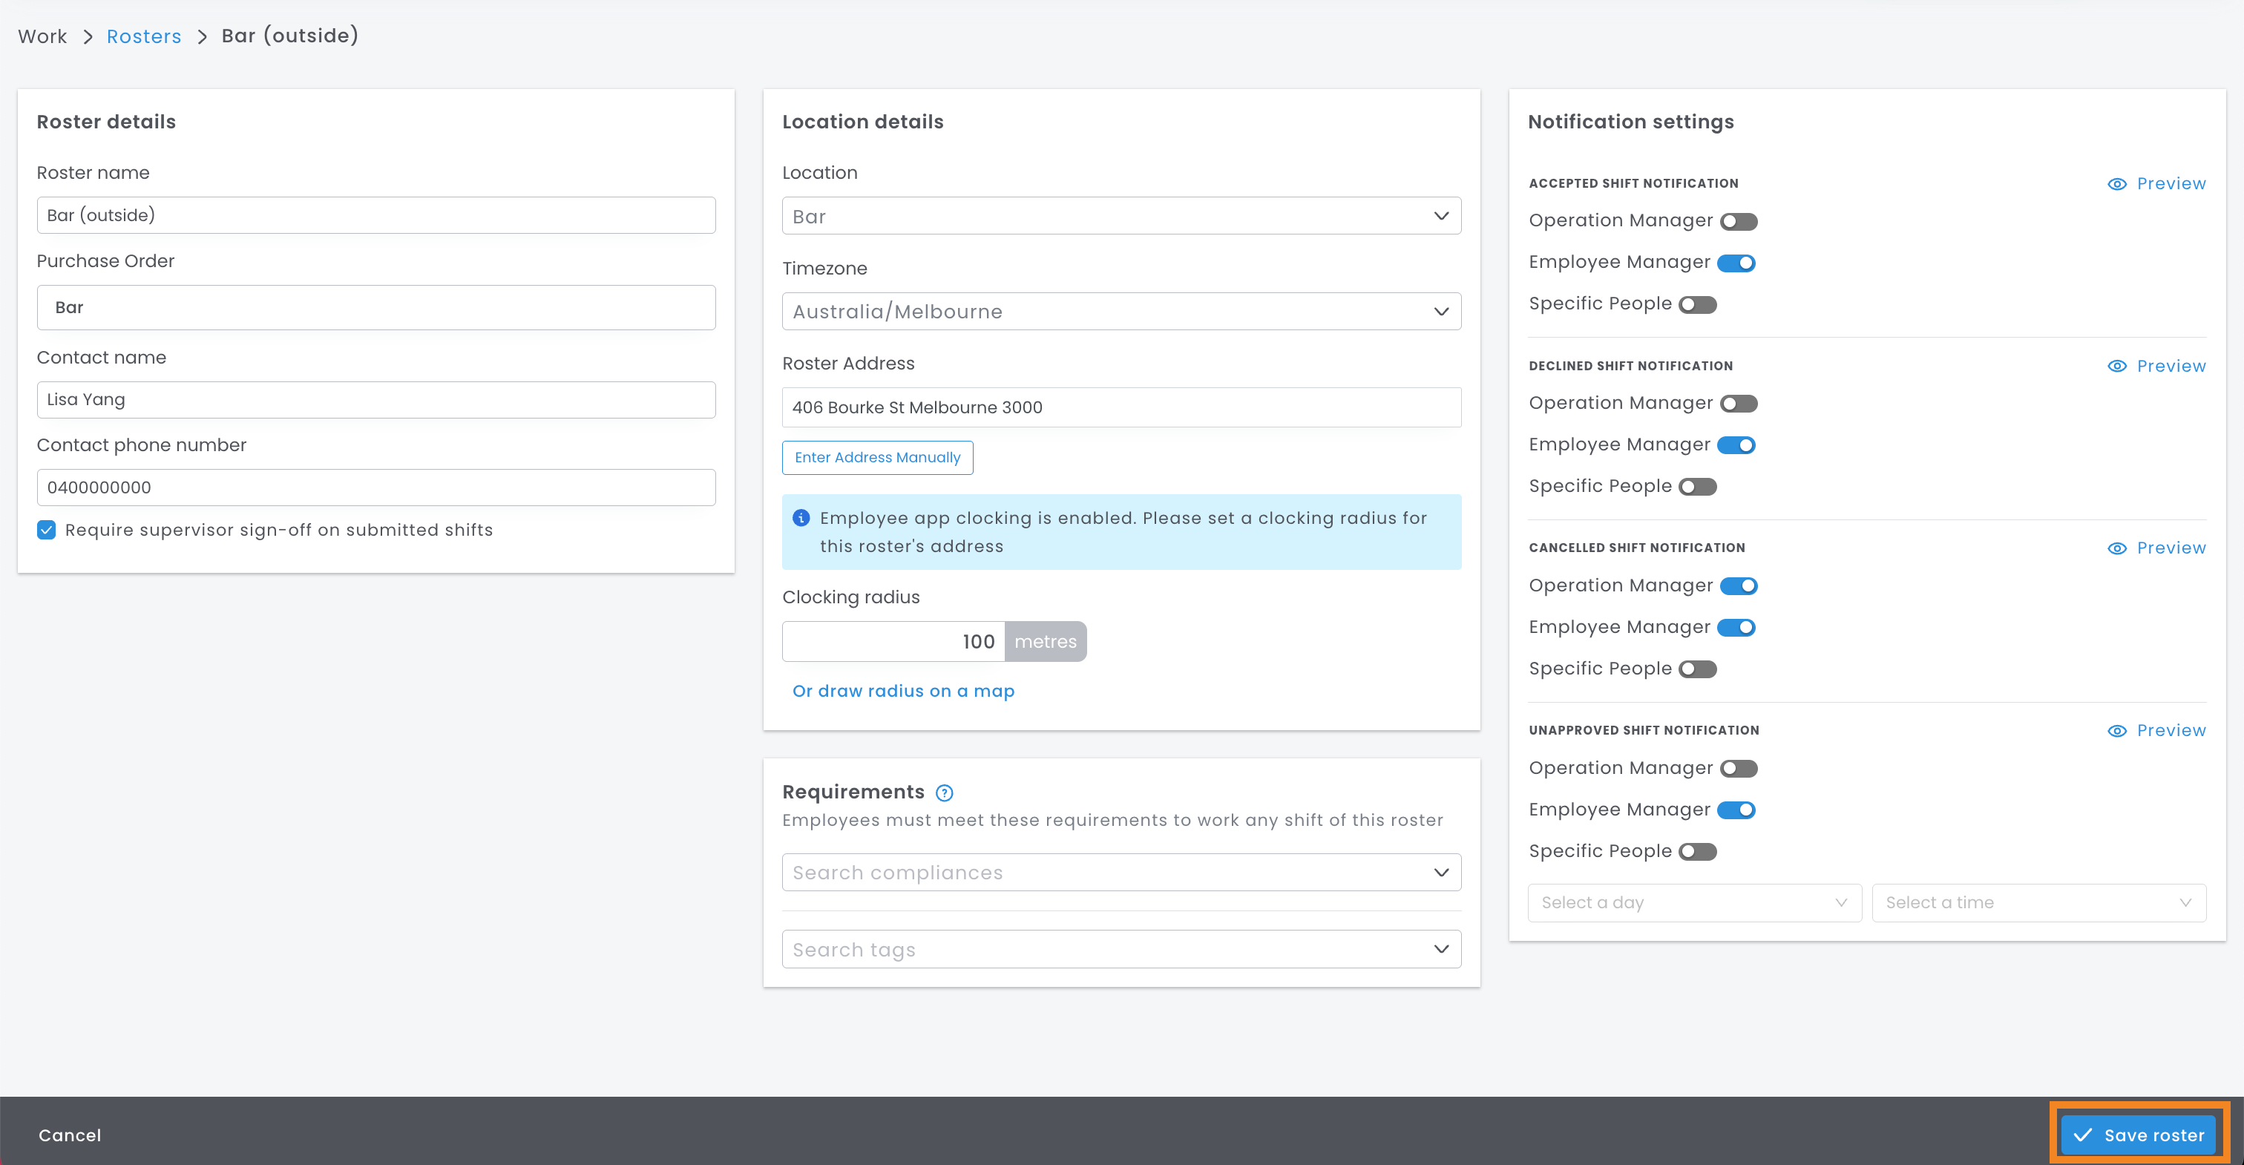Click the Contact name field Lisa Yang

pos(376,400)
